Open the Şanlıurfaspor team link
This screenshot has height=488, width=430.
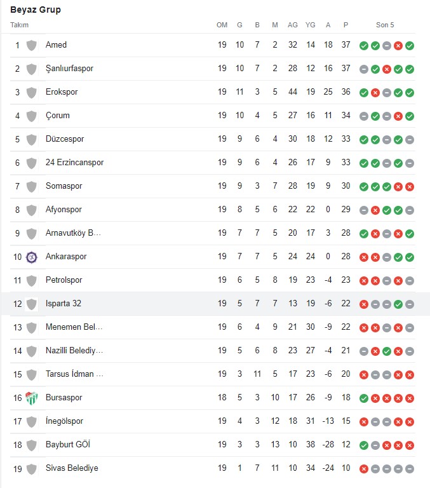tap(69, 69)
